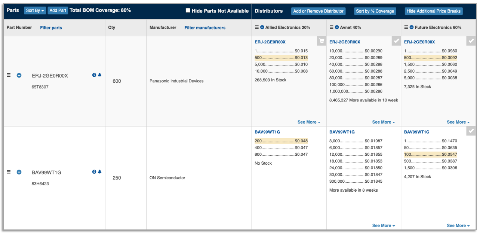Remove Avnet distributor with minus icon

click(337, 27)
